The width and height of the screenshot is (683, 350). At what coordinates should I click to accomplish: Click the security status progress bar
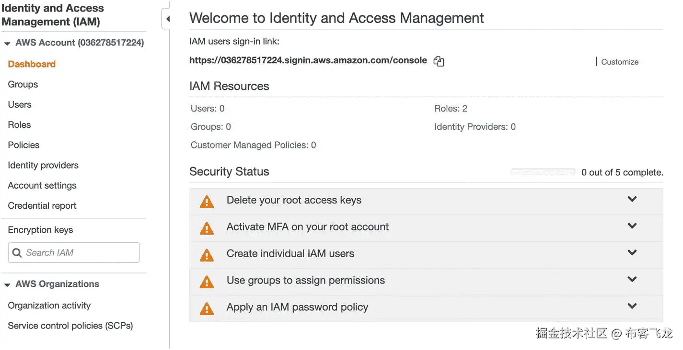pos(543,172)
